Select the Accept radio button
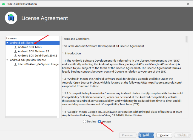This screenshot has width=194, height=140. (99, 122)
